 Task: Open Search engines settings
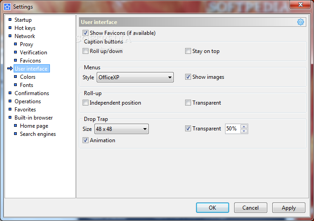38,134
